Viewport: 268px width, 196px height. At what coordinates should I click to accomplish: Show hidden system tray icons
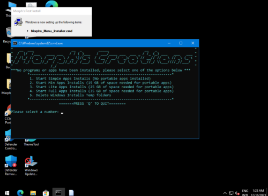coord(225,193)
